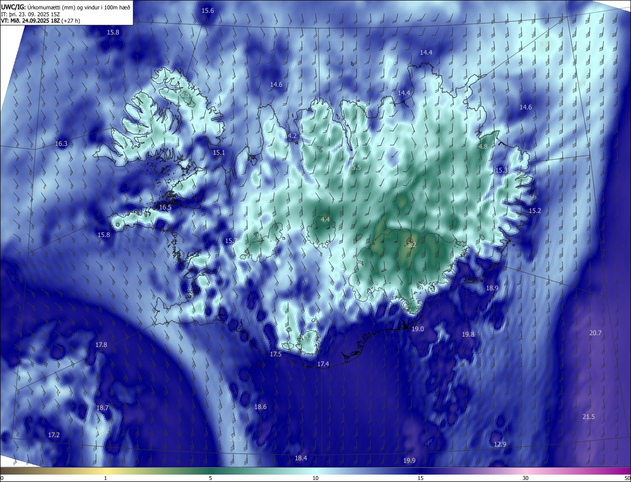Select the 20.7 value label
631x482 pixels.
pos(596,333)
